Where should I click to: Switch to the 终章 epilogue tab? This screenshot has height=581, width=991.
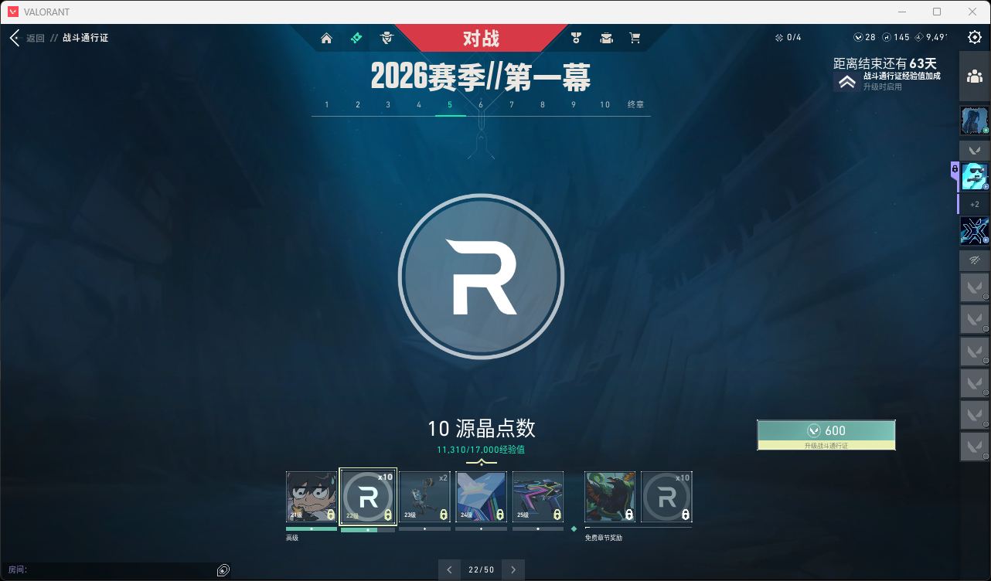point(635,104)
